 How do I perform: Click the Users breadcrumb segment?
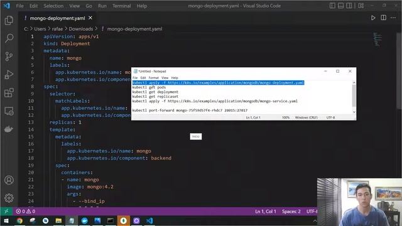[x=40, y=29]
